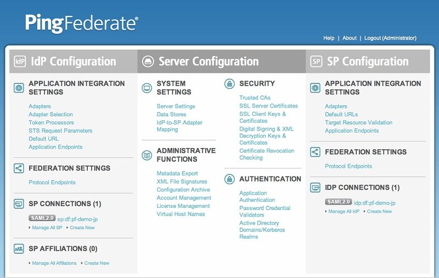Open SP Default URLs
Screen dimensions: 439x278
341,115
